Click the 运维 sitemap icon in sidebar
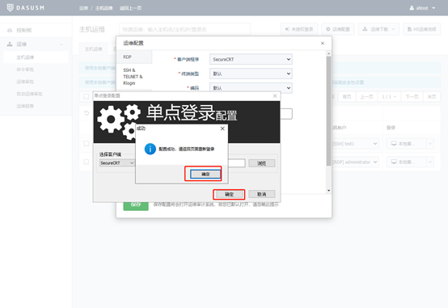Viewport: 448px width, 308px height. click(10, 44)
